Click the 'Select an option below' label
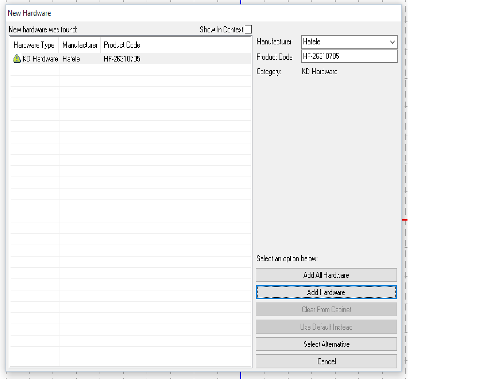The image size is (483, 380). 287,258
